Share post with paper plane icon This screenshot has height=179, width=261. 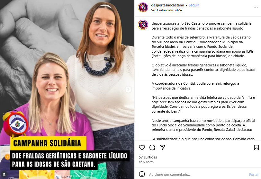162,147
